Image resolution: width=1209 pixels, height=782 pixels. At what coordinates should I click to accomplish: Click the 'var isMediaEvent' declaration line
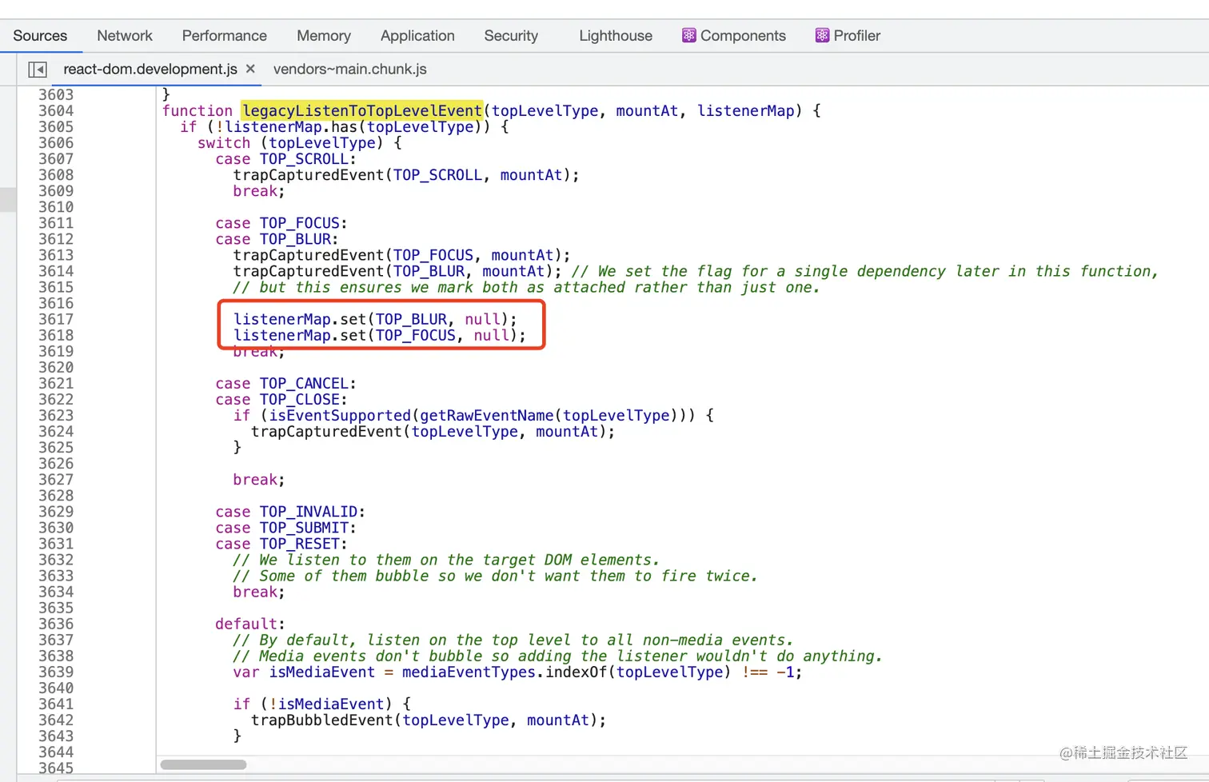[x=517, y=672]
